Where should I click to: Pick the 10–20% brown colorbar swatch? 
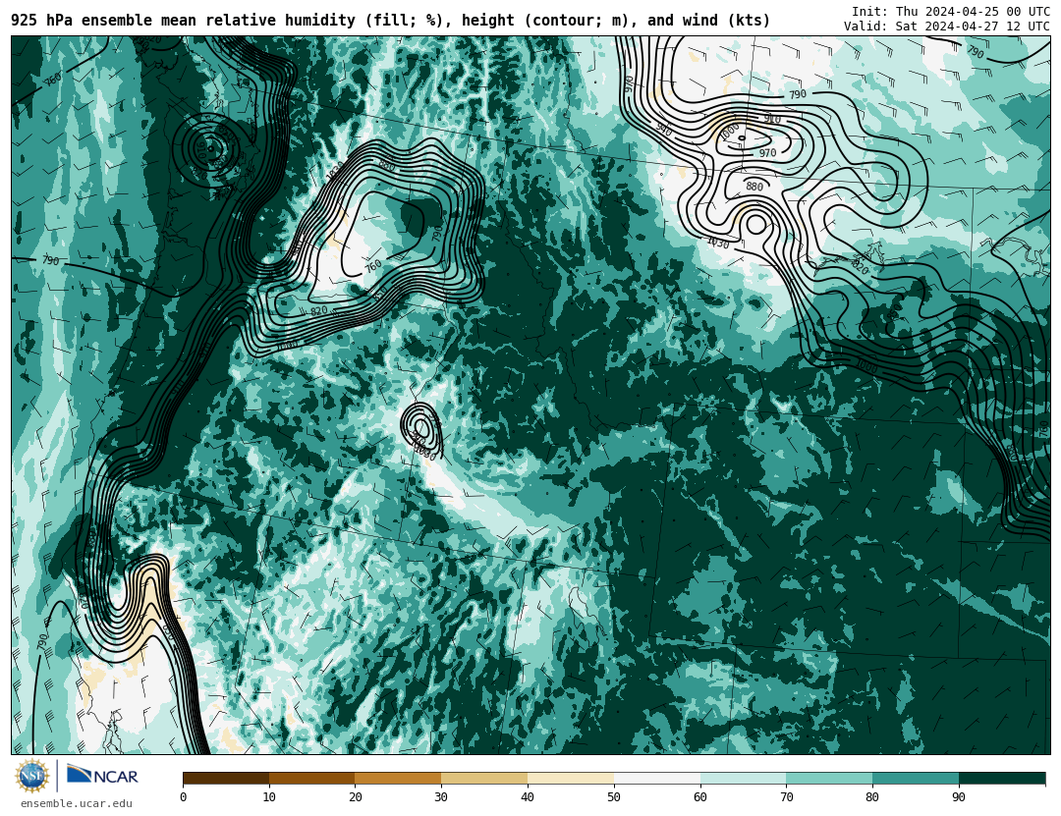click(312, 778)
